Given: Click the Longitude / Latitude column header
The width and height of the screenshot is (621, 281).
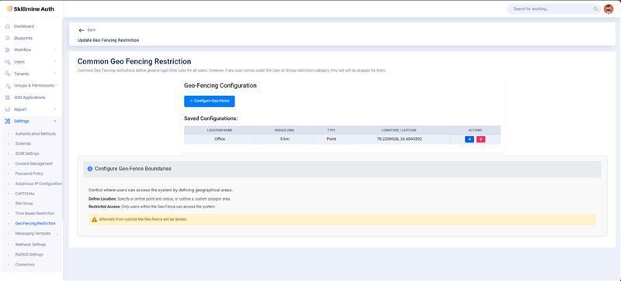Looking at the screenshot, I should coord(399,130).
